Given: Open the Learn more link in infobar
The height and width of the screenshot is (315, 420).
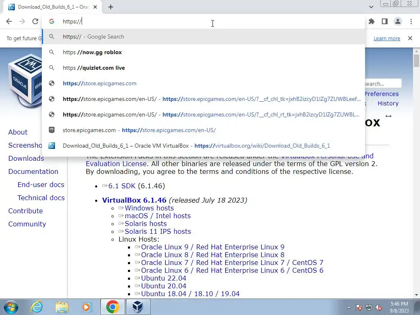Looking at the screenshot, I should 387,38.
